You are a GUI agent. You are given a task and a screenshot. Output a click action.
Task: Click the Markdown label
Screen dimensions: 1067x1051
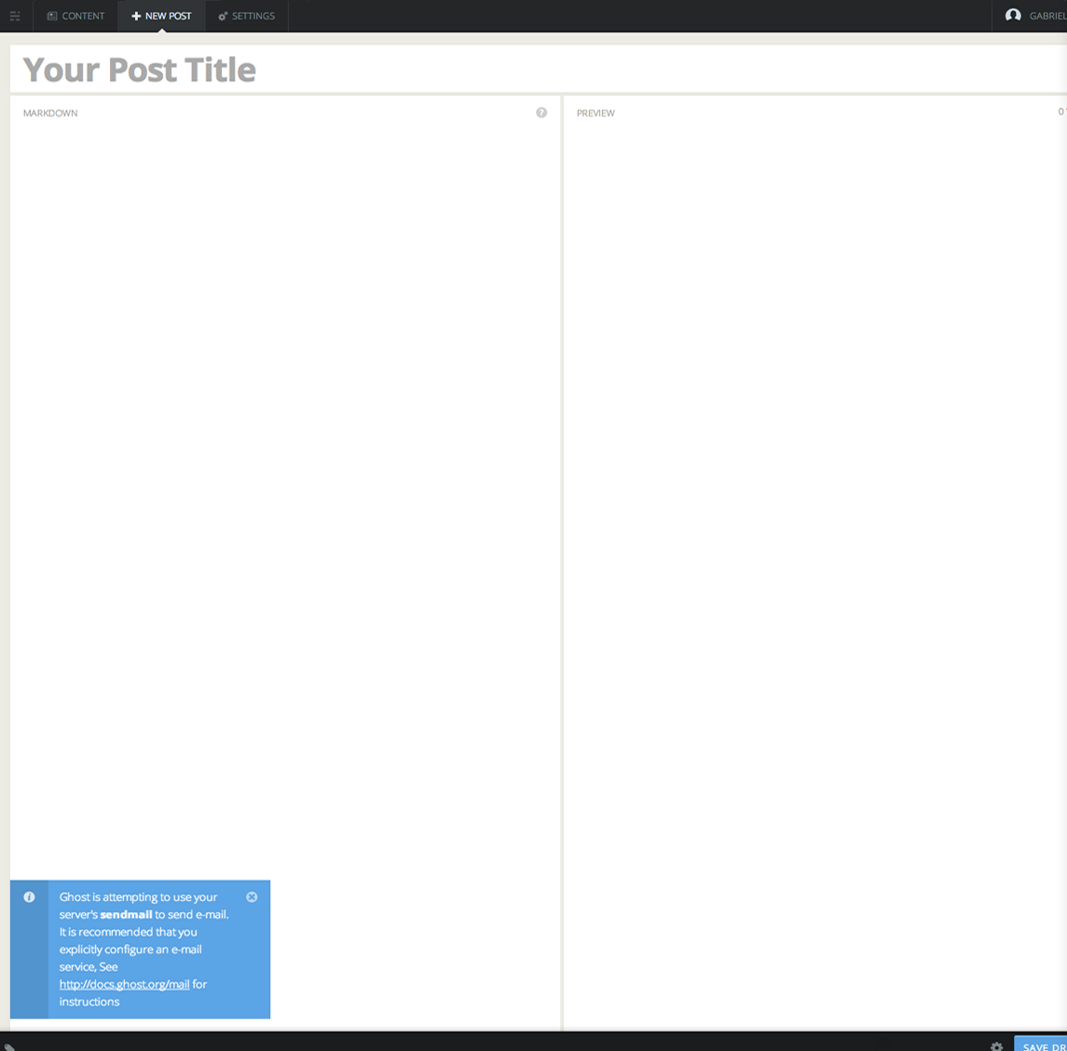click(x=50, y=113)
